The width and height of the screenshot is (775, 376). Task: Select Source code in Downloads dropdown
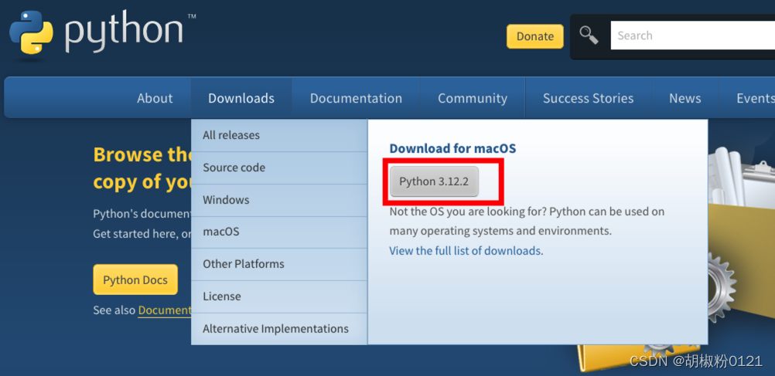coord(279,168)
